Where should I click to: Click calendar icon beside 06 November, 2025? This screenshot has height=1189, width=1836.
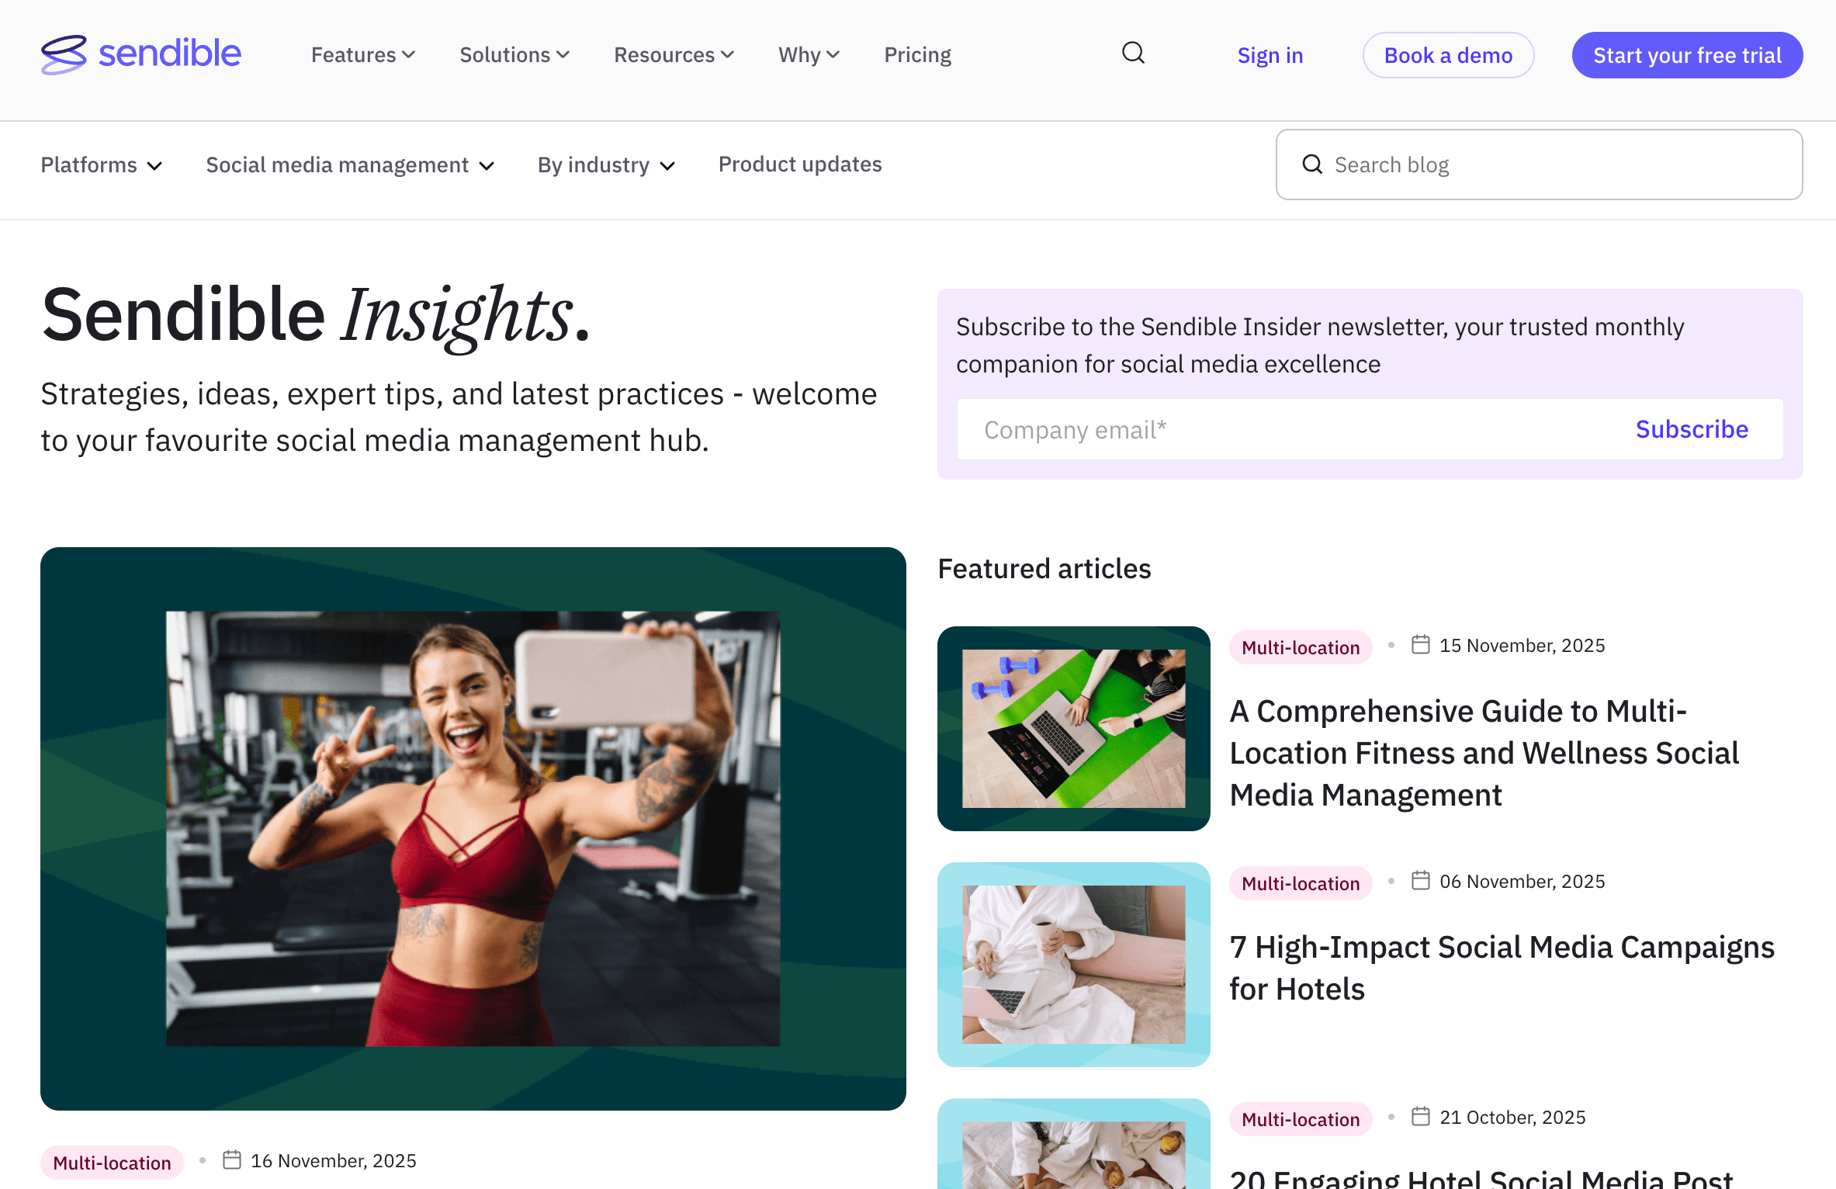coord(1420,881)
